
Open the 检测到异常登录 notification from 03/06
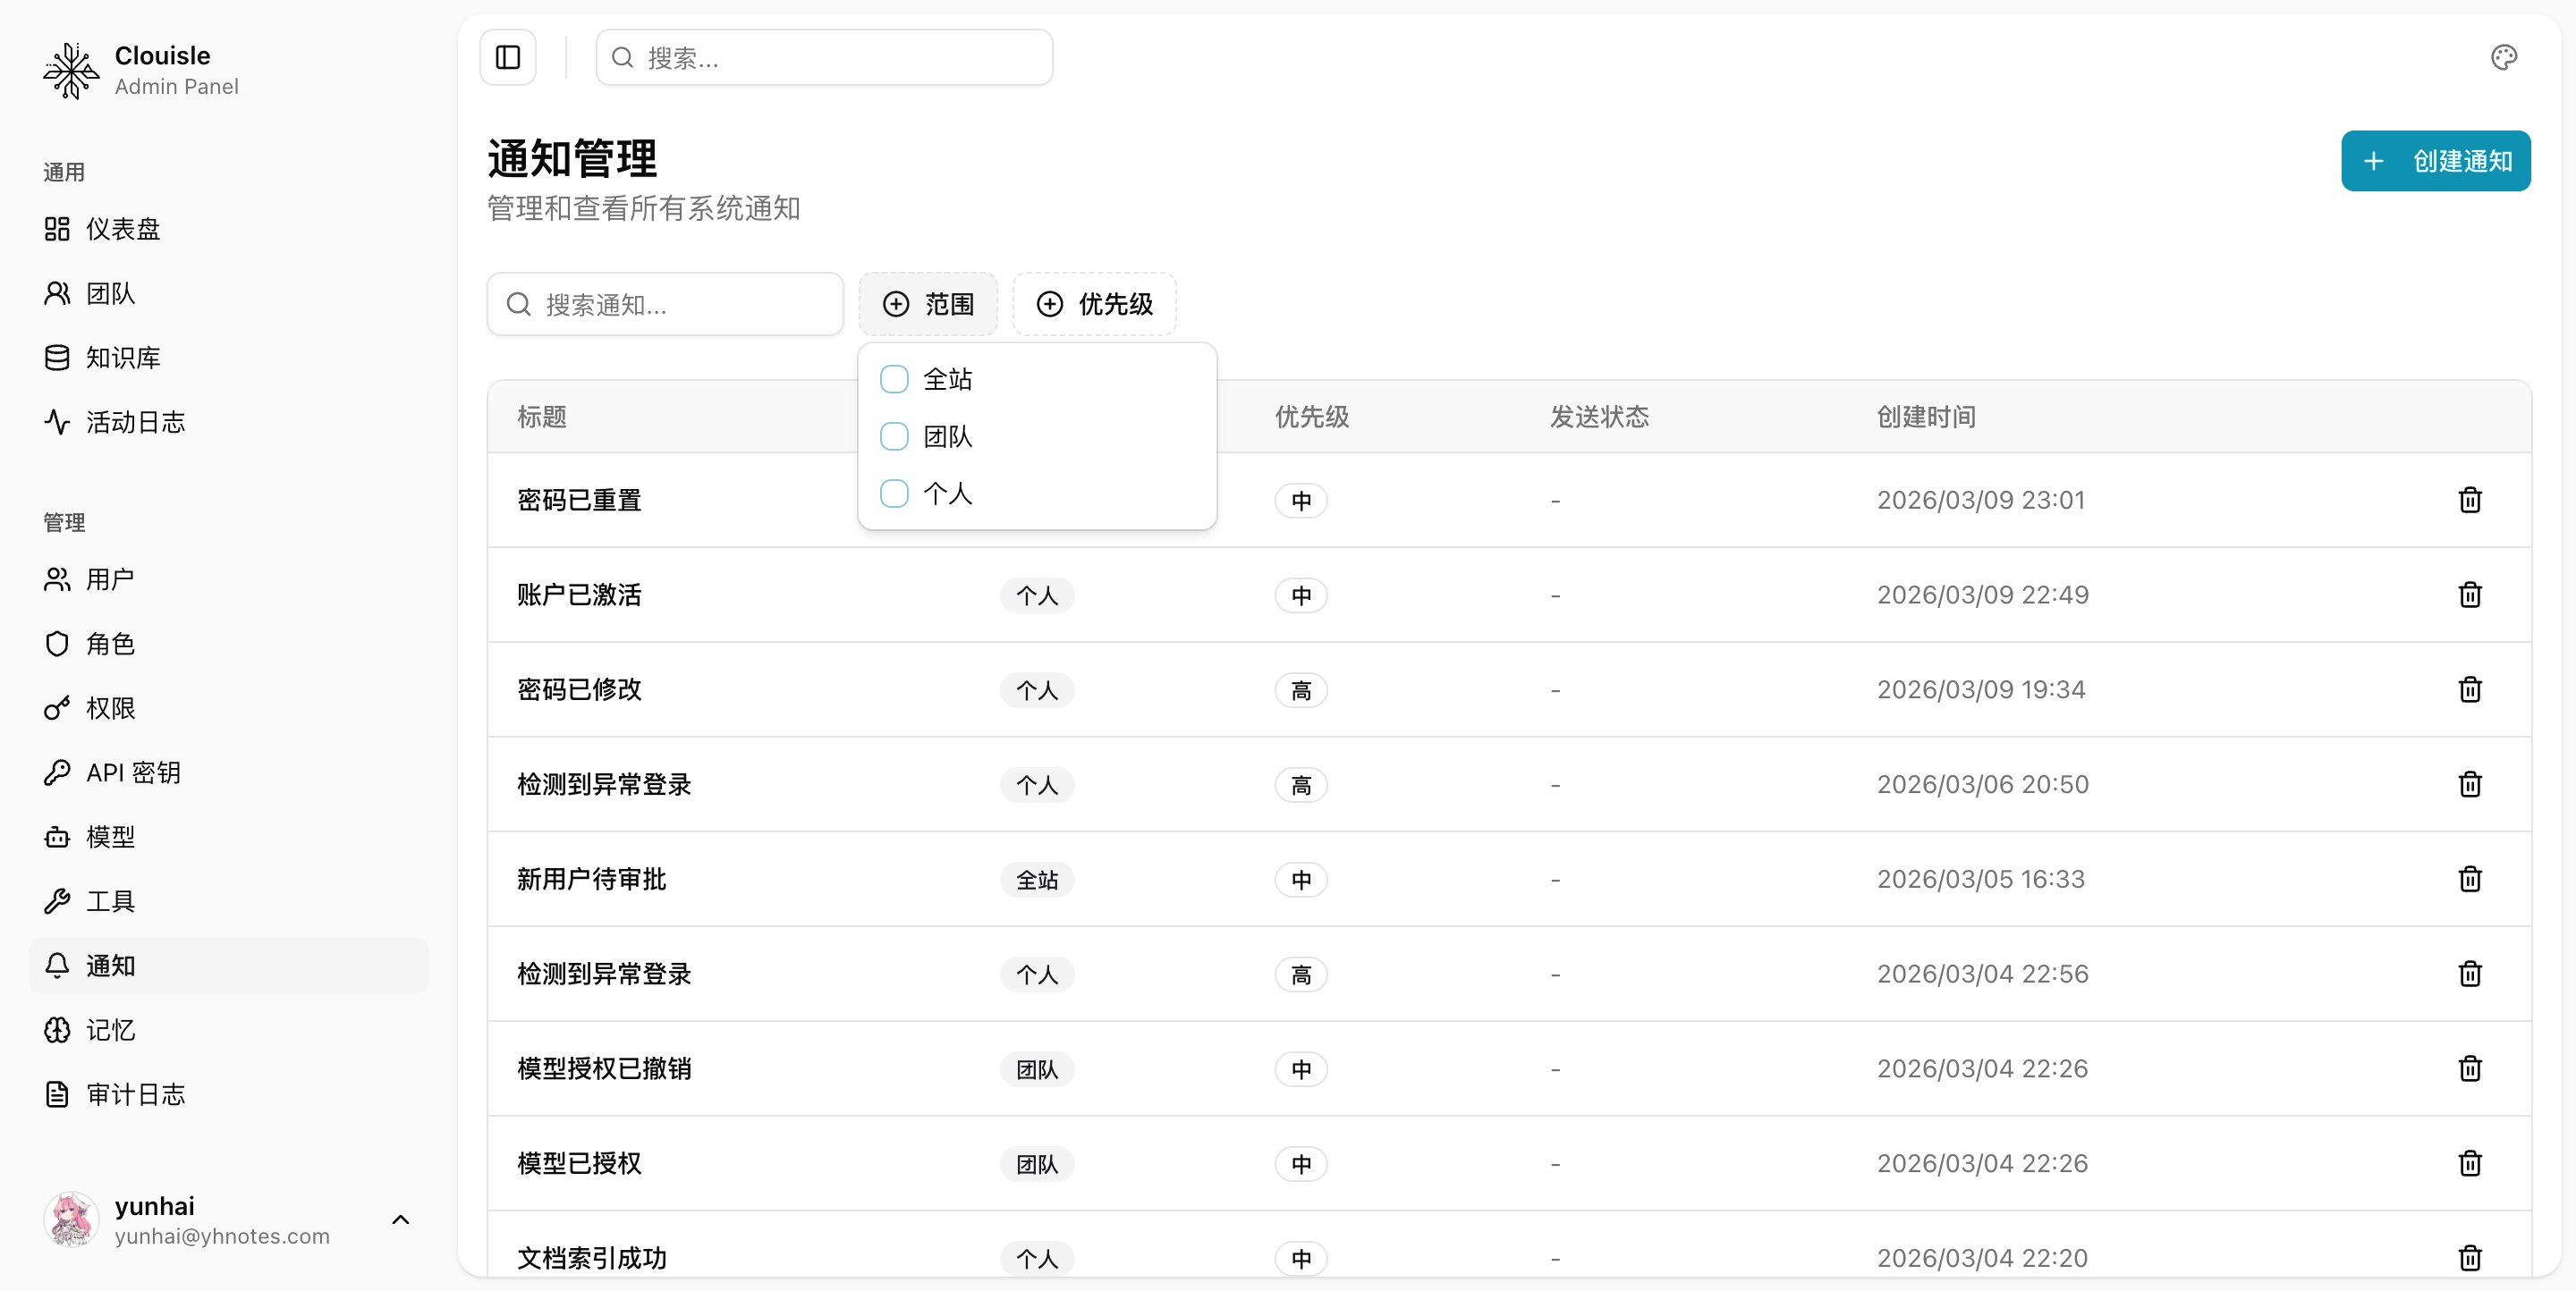point(604,784)
